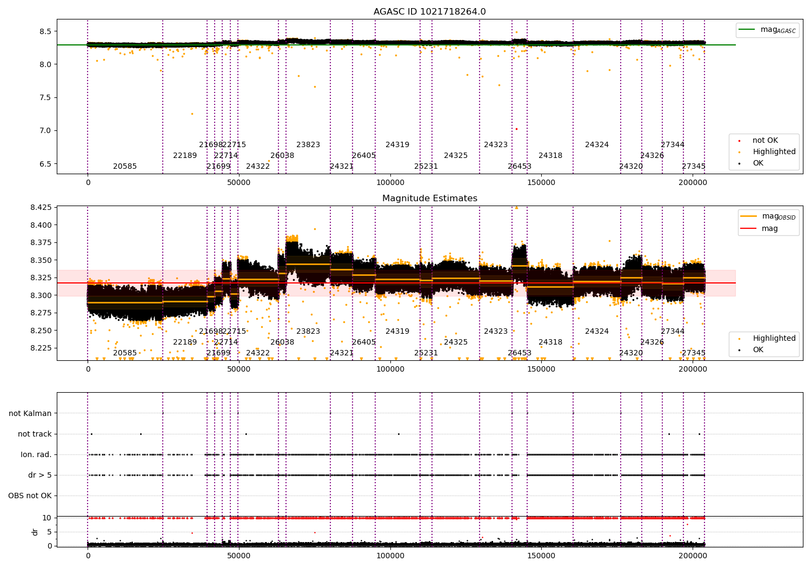811x568 pixels.
Task: Click the 8.225 tick on middle plot y-axis
Action: pos(41,348)
